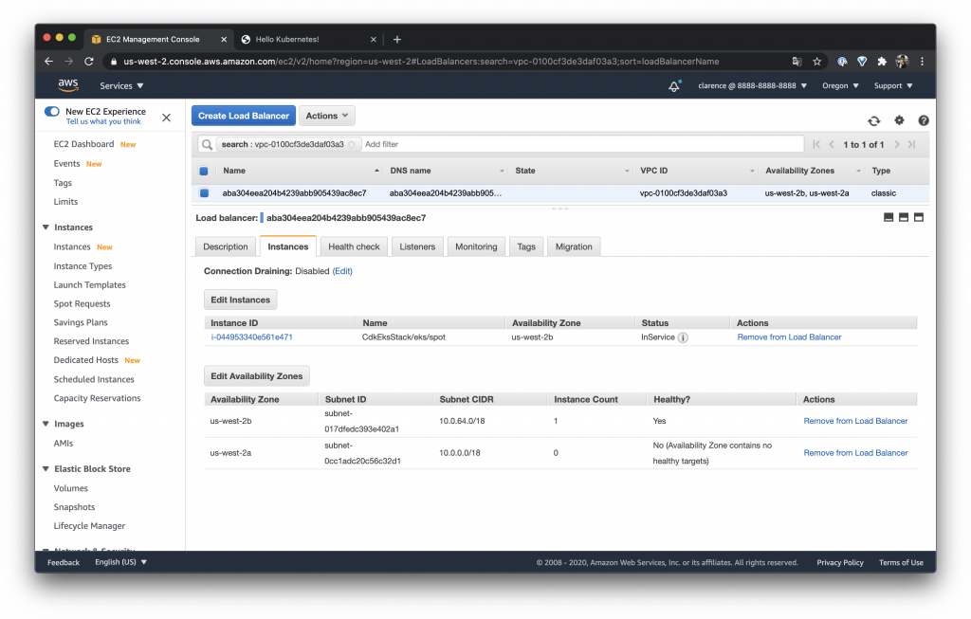Switch to the Migration tab
Image resolution: width=971 pixels, height=619 pixels.
[574, 246]
